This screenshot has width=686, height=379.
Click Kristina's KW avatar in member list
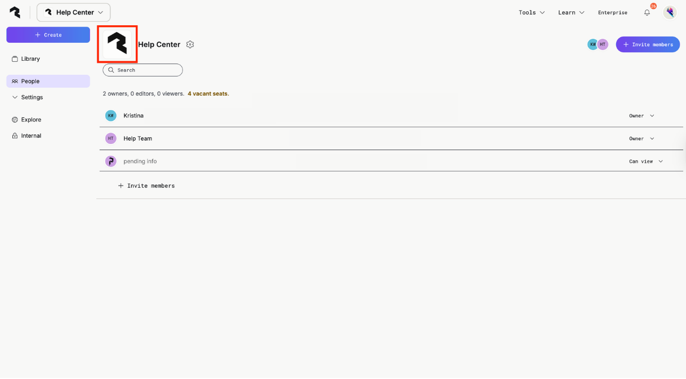point(111,116)
